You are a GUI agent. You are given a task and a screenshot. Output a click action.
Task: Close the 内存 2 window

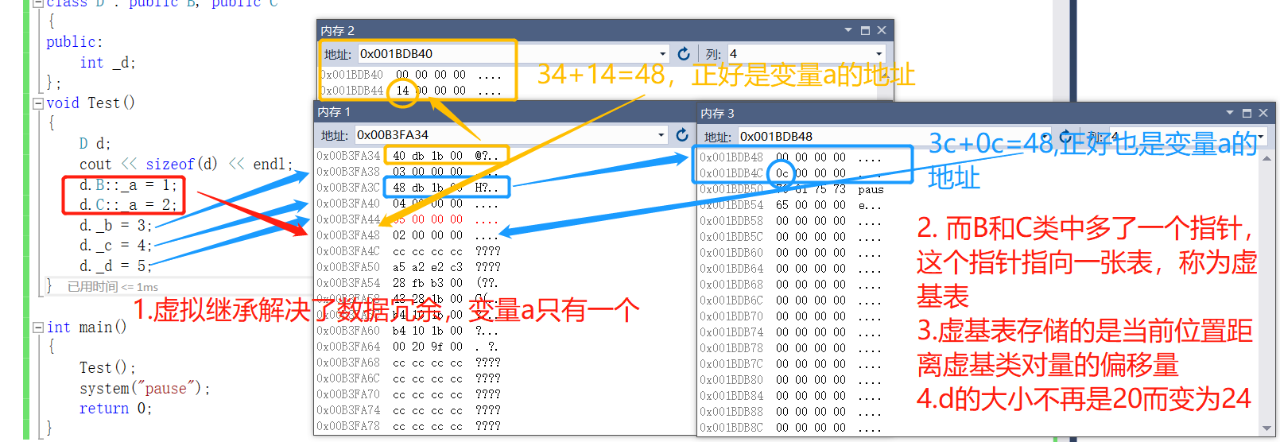pyautogui.click(x=882, y=30)
